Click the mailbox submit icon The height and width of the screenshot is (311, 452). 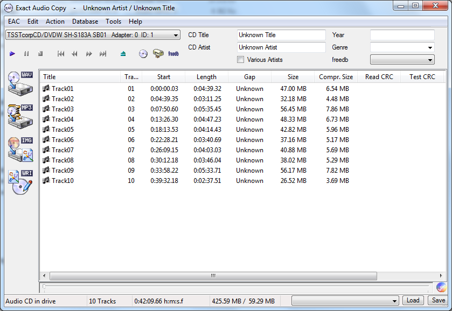pyautogui.click(x=158, y=54)
